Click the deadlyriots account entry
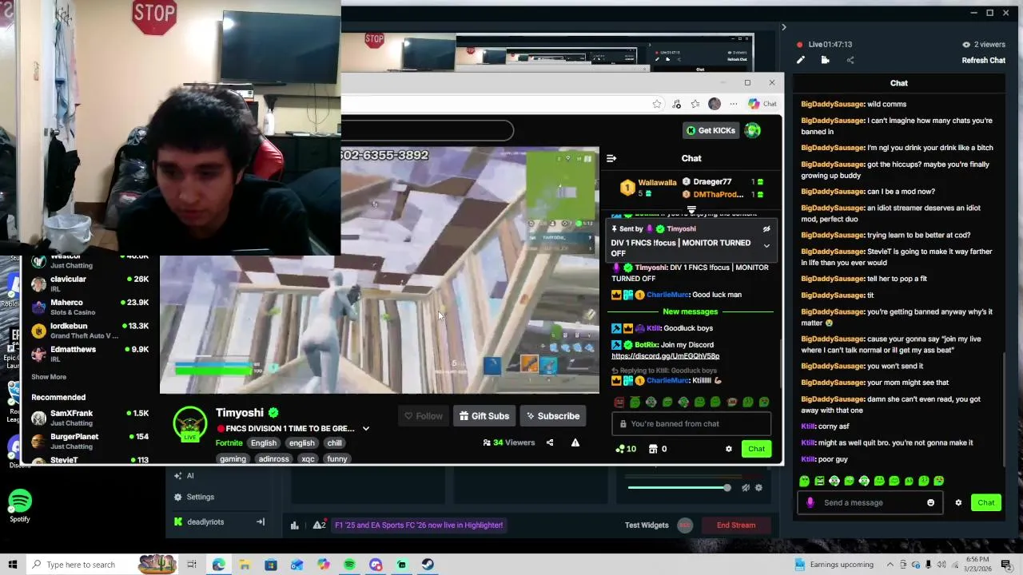The width and height of the screenshot is (1023, 575). pyautogui.click(x=205, y=521)
